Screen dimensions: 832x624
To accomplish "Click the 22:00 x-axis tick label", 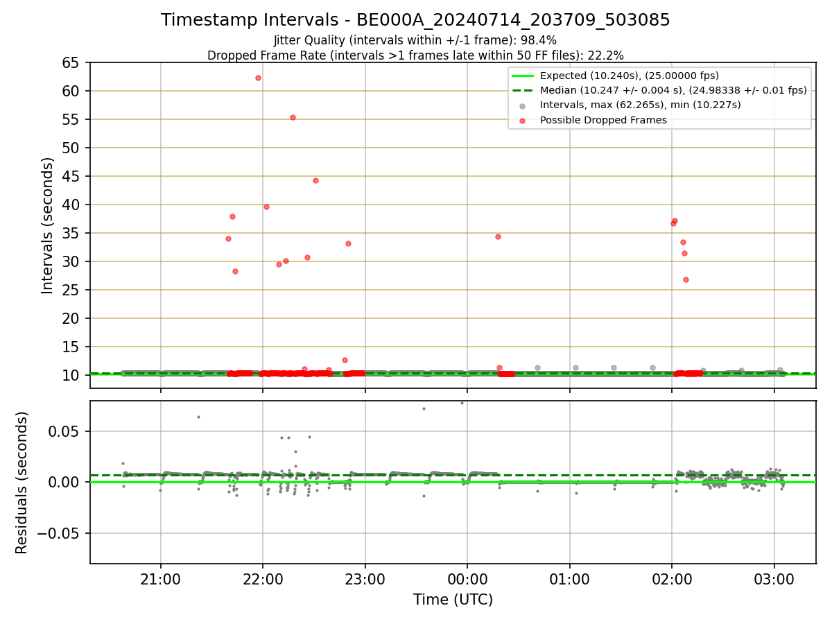I will (263, 578).
